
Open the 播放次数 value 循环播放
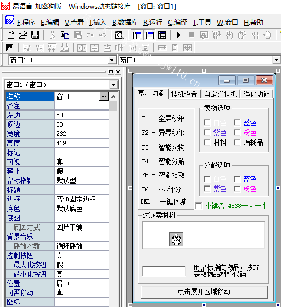click(82, 246)
